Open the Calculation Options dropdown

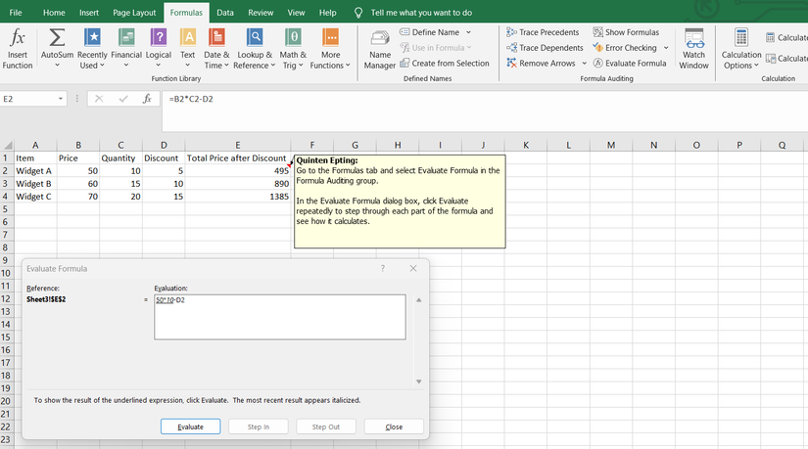click(x=740, y=47)
